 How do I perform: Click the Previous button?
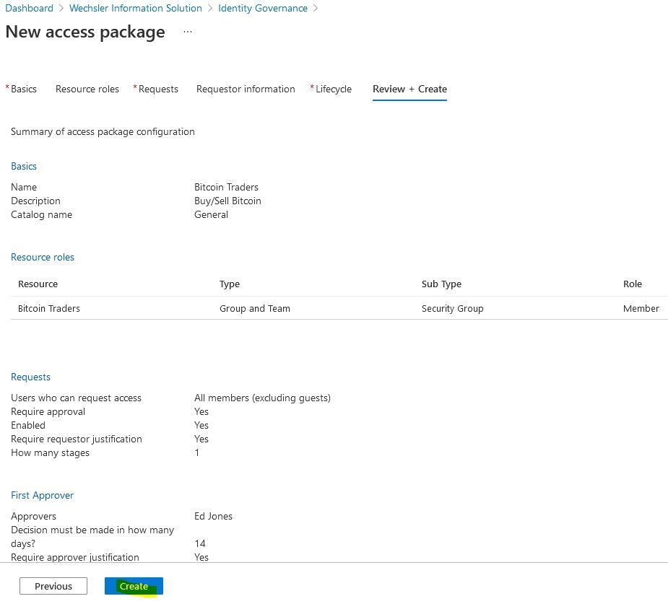click(53, 586)
